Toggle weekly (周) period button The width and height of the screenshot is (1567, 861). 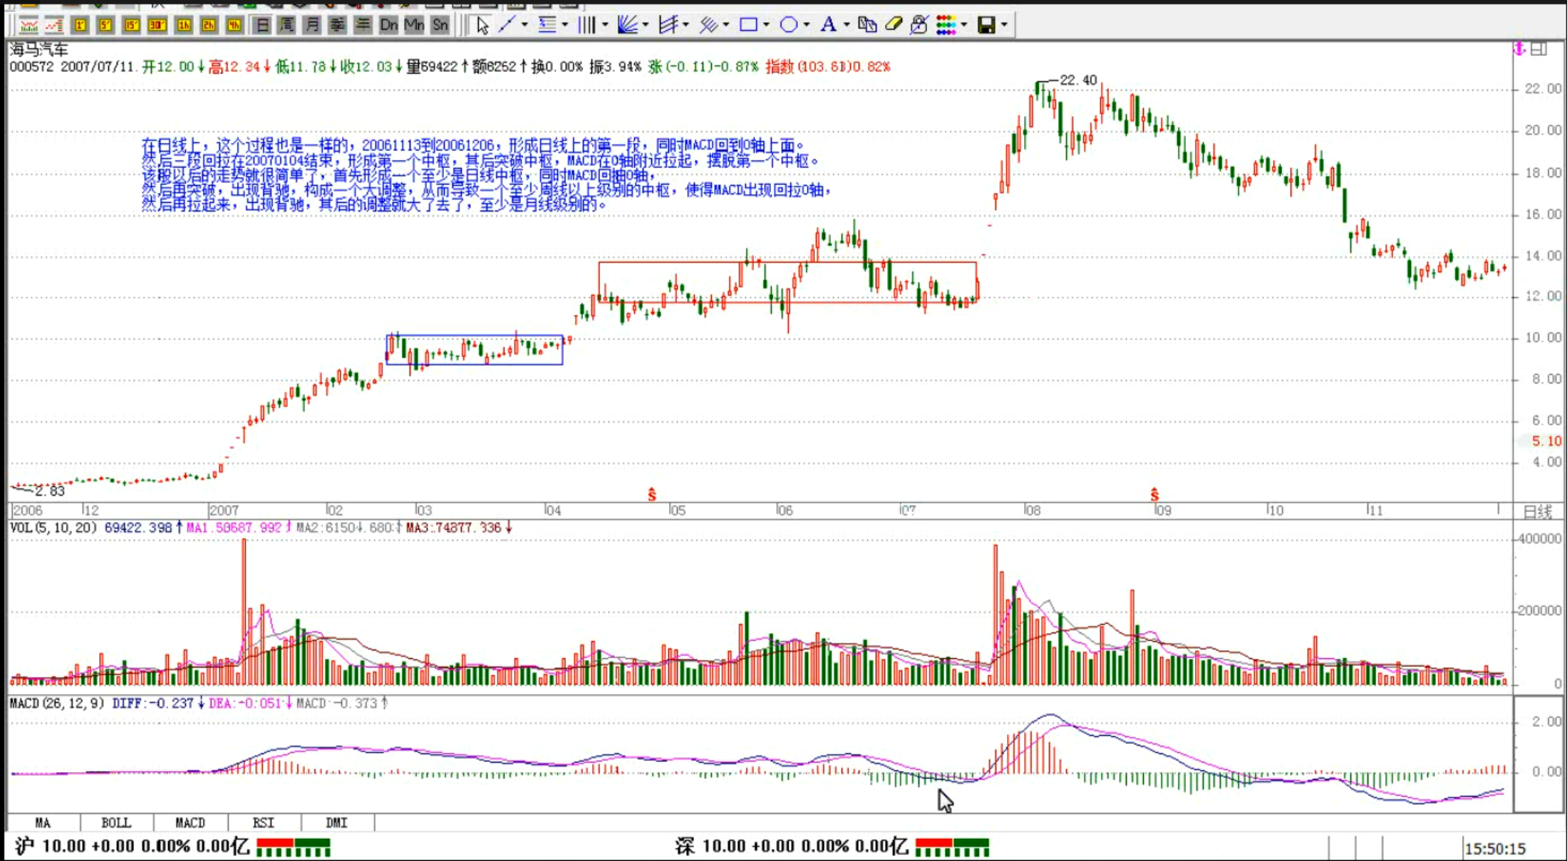[x=287, y=26]
